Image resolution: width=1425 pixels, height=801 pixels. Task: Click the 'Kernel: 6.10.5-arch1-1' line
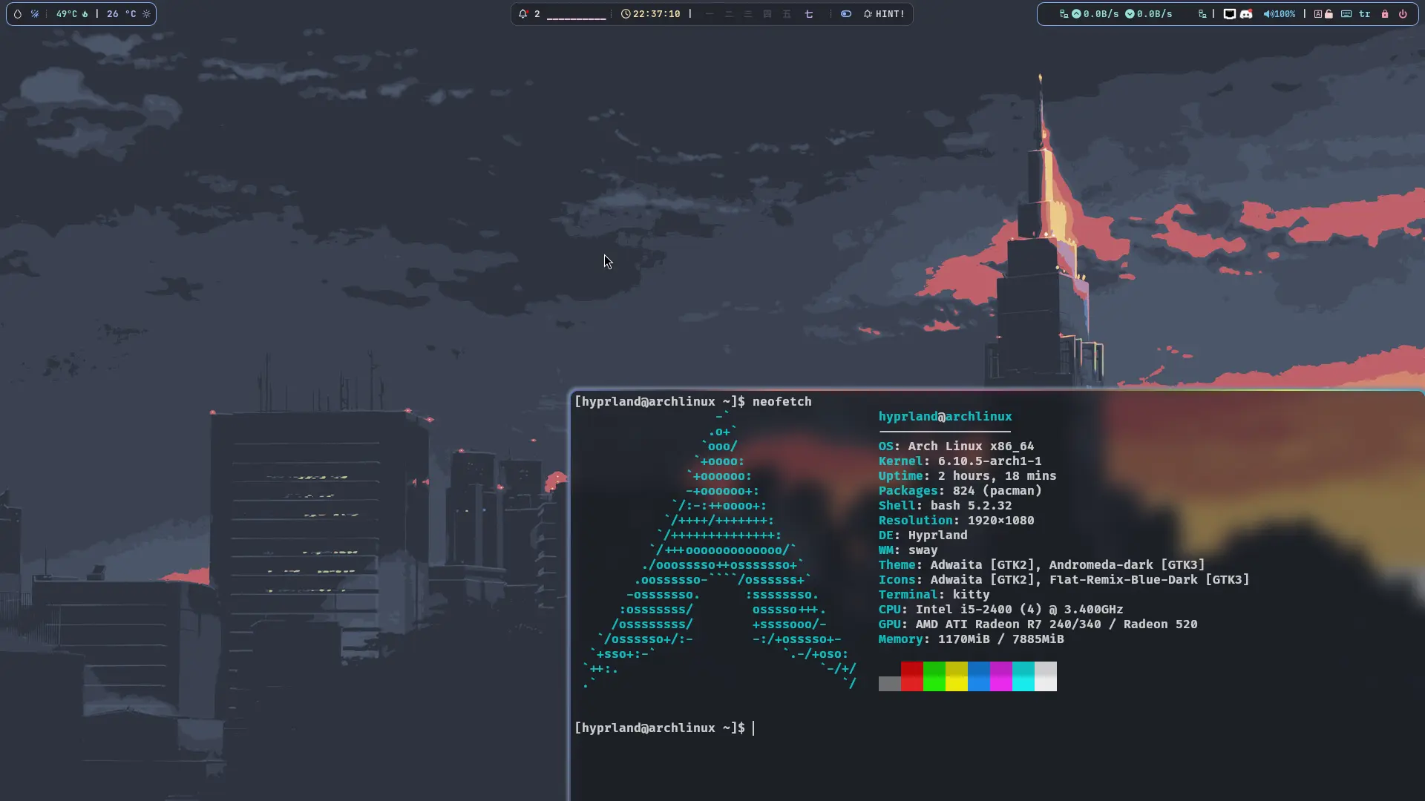click(960, 461)
